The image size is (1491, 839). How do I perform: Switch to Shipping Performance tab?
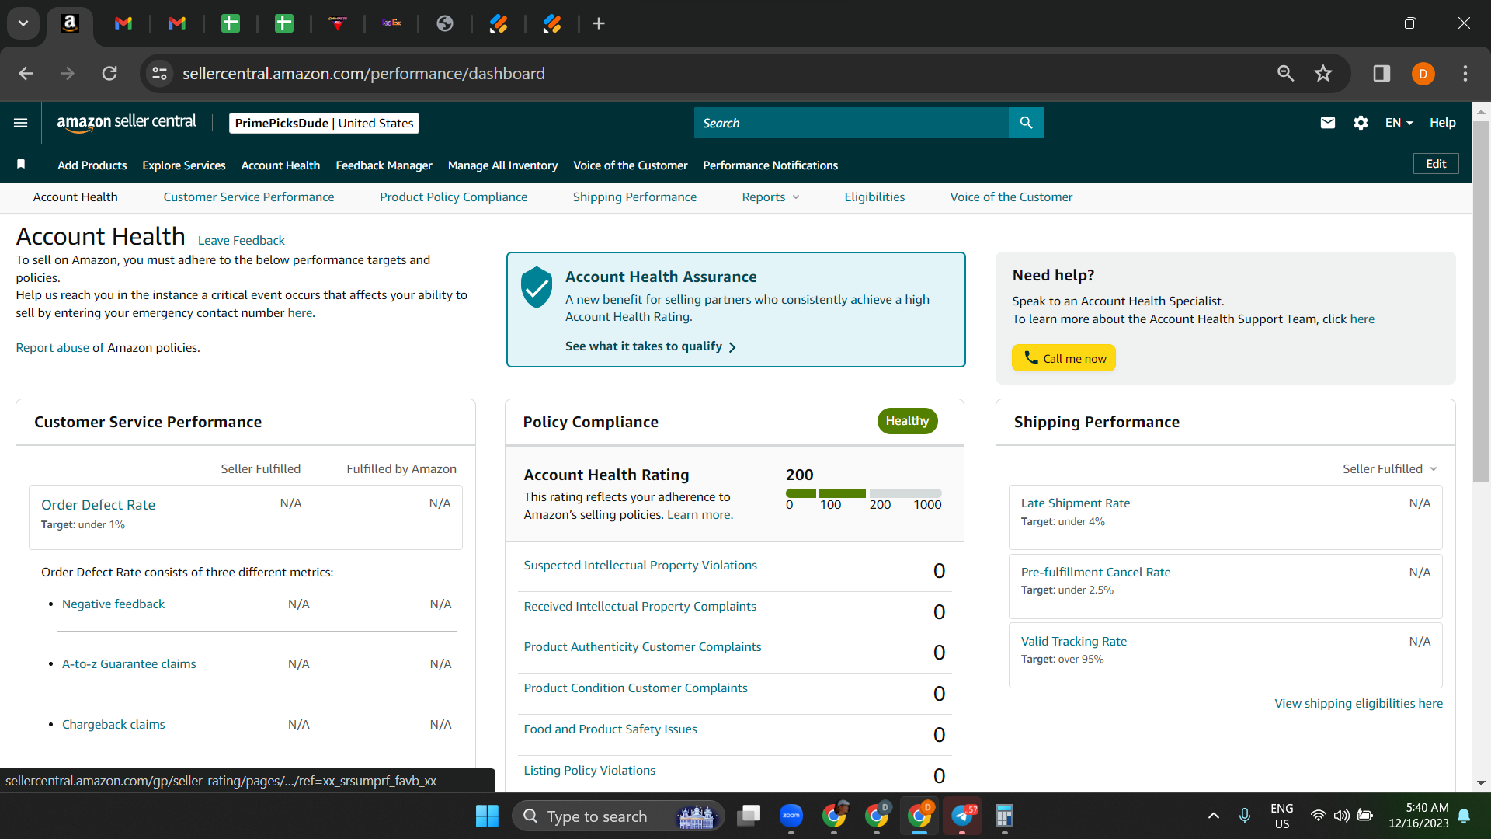pos(634,197)
